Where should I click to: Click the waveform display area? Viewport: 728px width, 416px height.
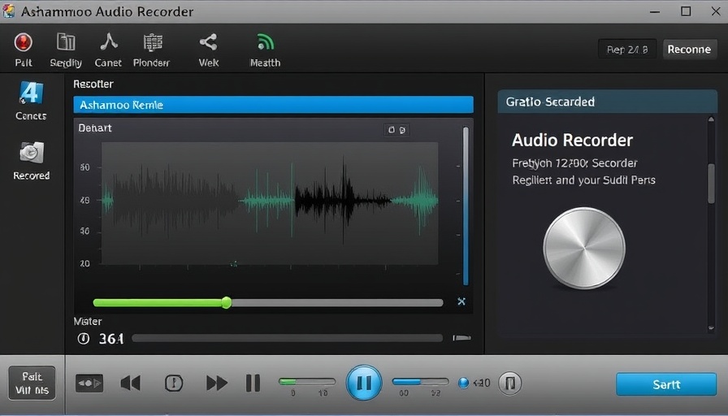click(x=270, y=203)
